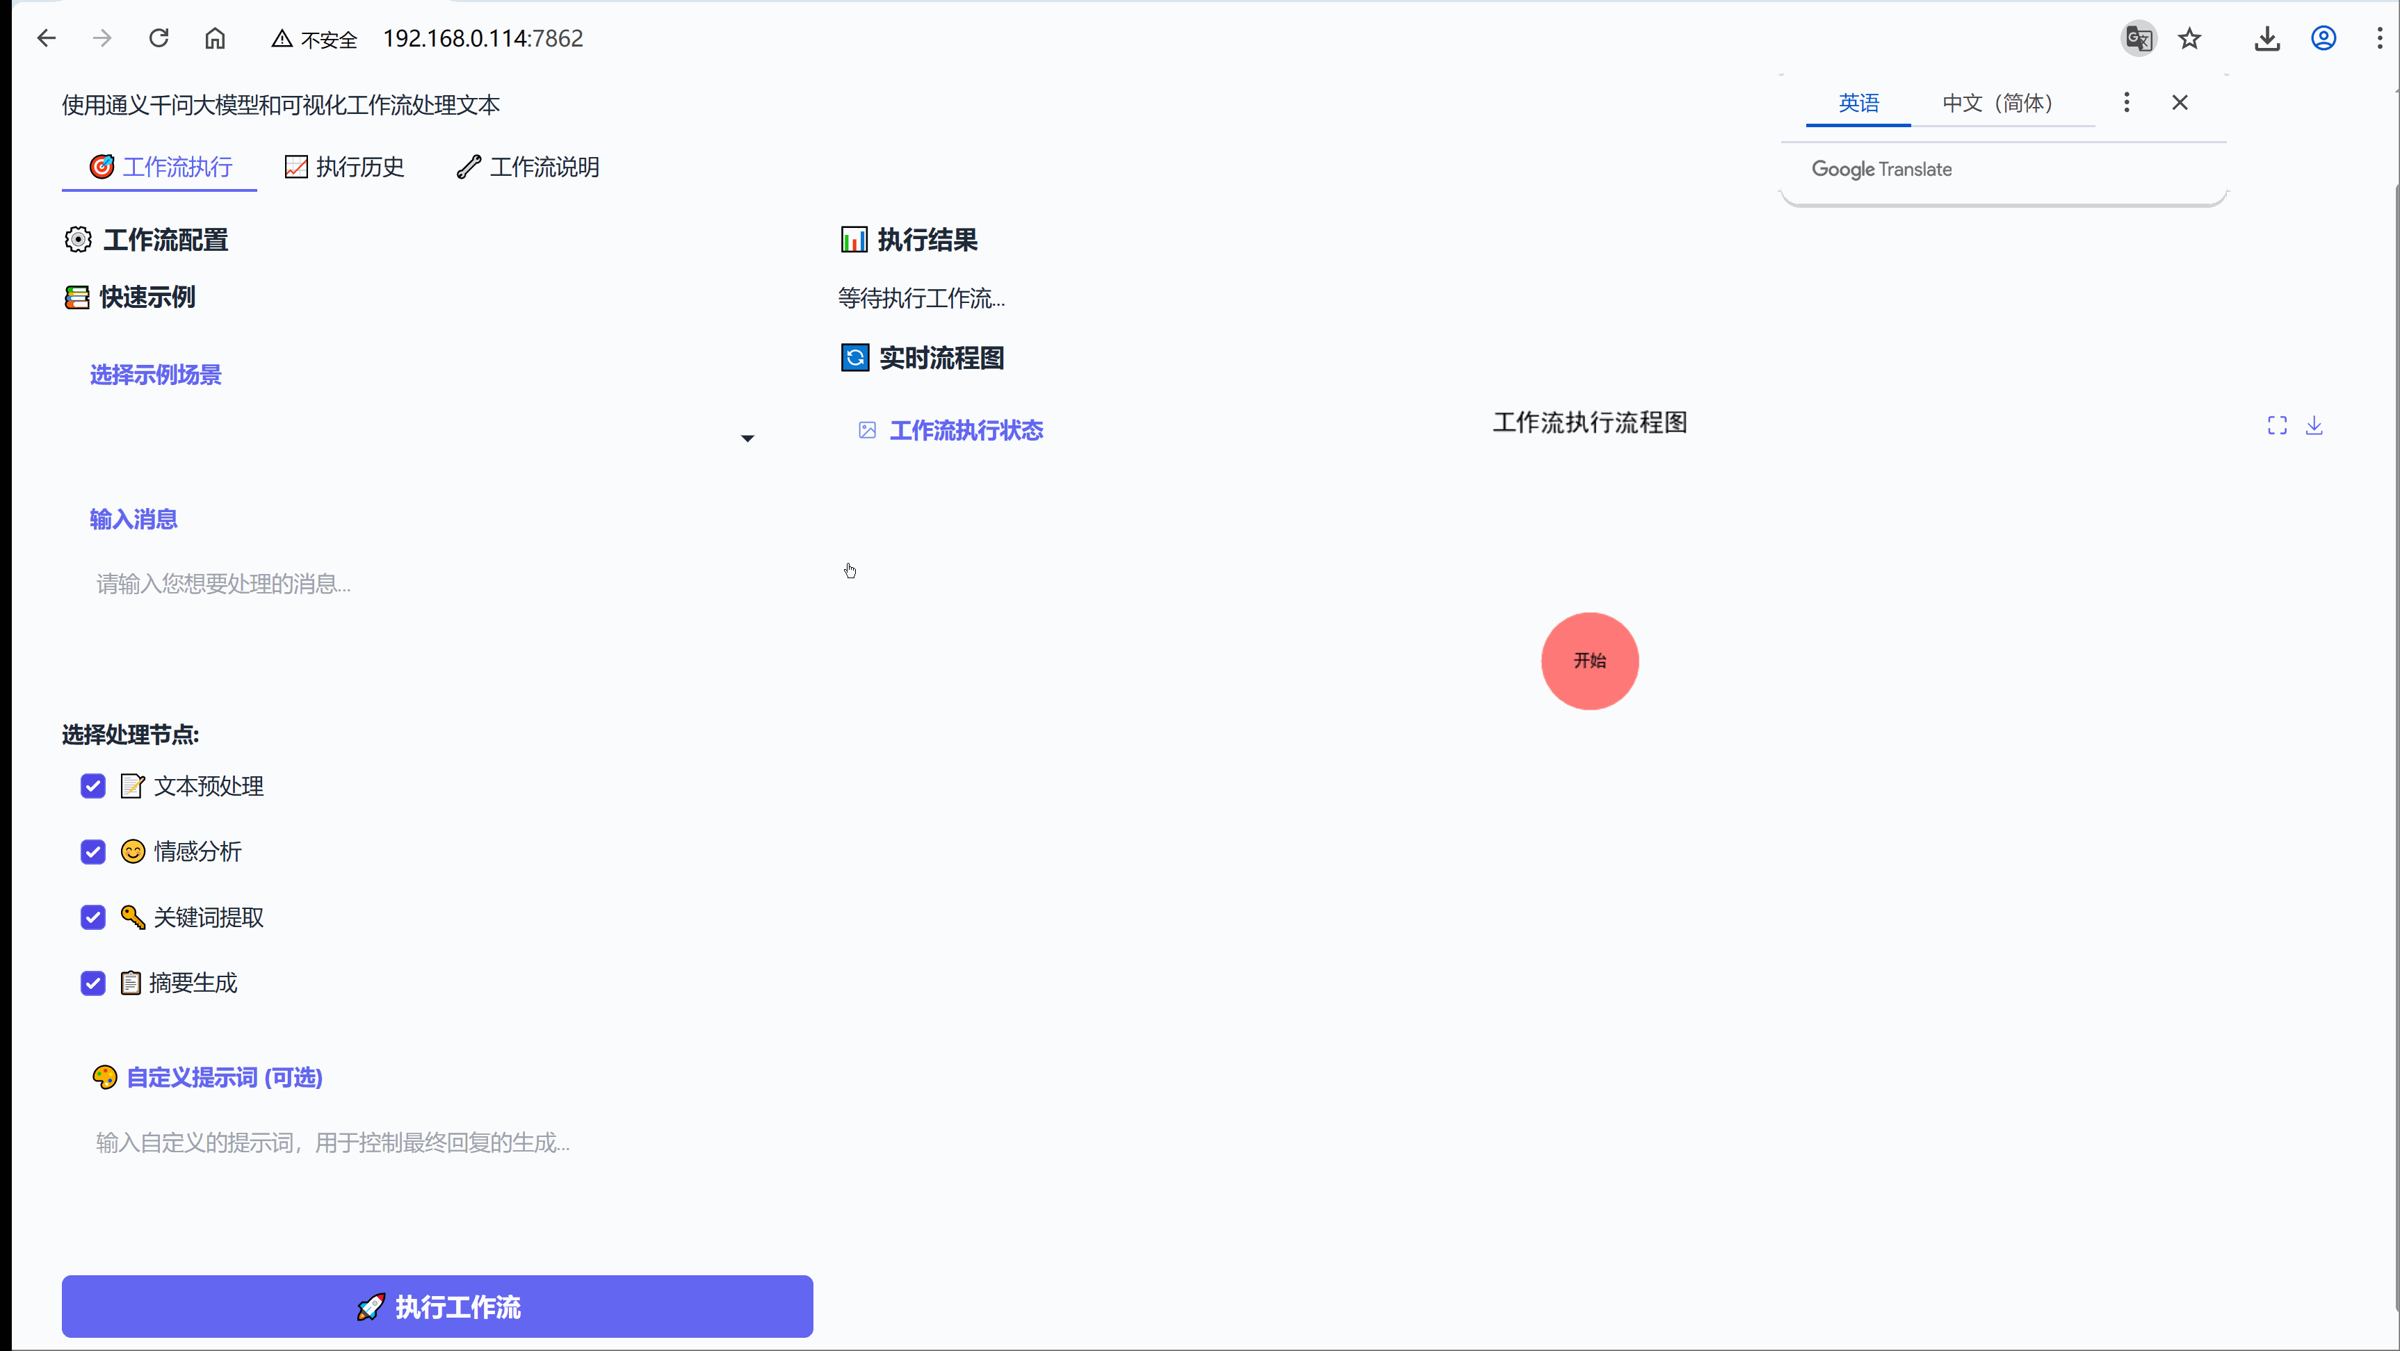The height and width of the screenshot is (1351, 2400).
Task: Reload the page with the refresh icon
Action: point(159,38)
